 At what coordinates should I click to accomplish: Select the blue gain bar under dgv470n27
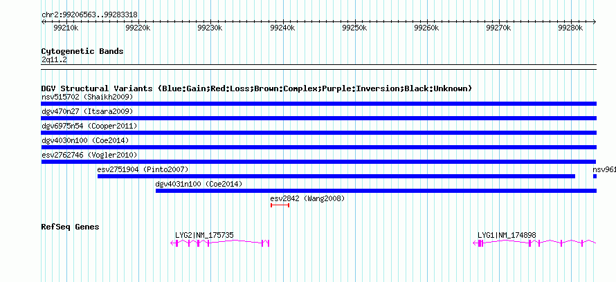point(318,118)
